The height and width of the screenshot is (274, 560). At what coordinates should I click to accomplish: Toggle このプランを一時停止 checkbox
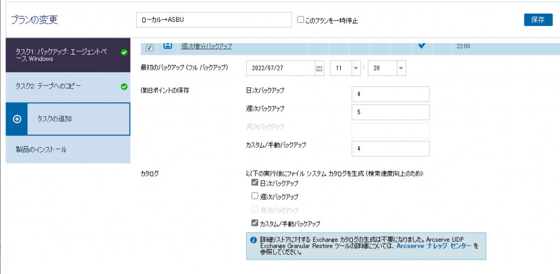pos(300,20)
